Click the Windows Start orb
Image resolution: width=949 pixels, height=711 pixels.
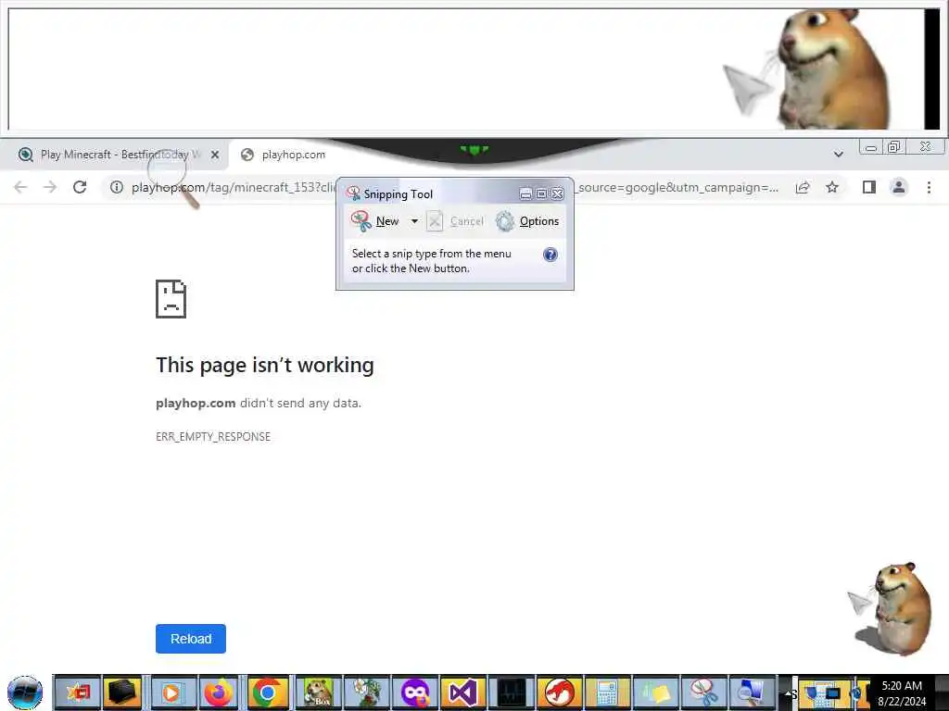25,692
